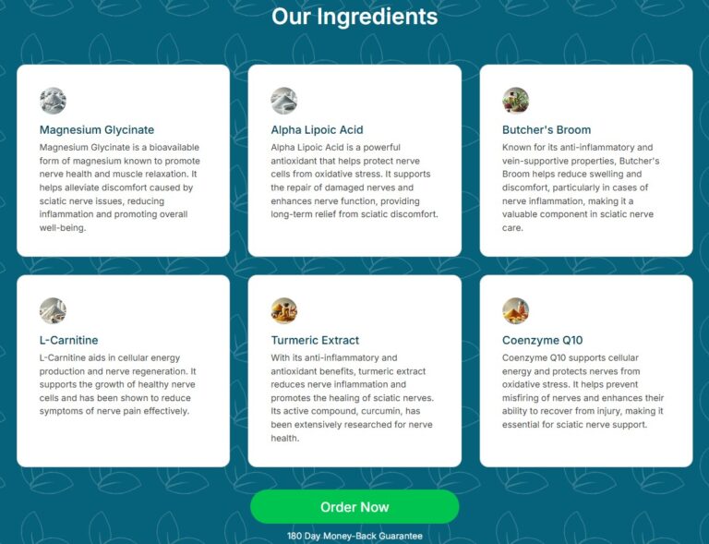Click the Butcher's Broom heading
Screen dimensions: 709x544
[547, 130]
